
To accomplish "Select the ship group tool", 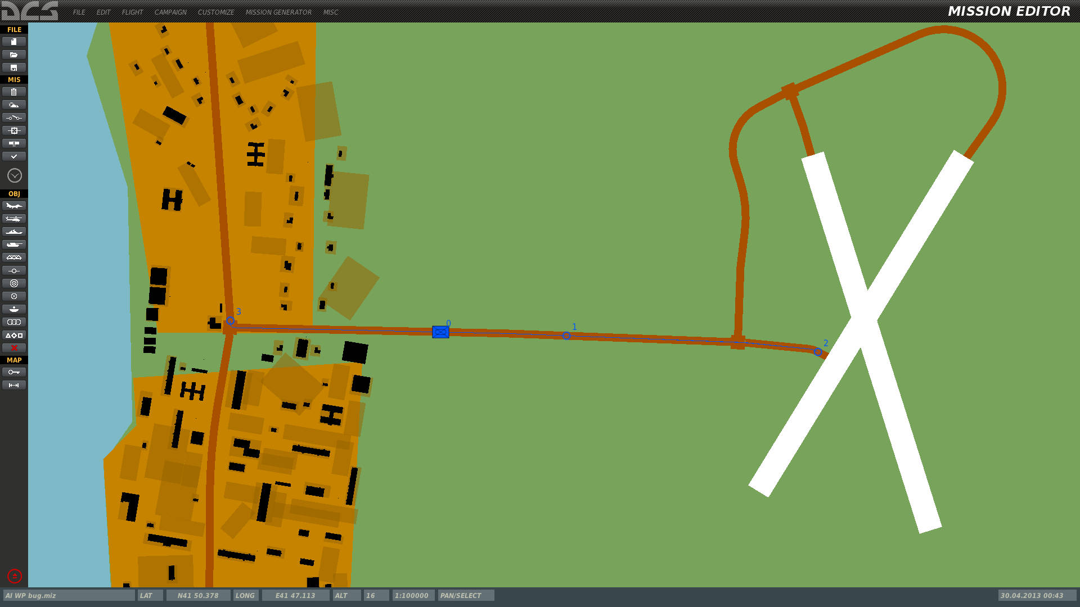I will tap(14, 232).
